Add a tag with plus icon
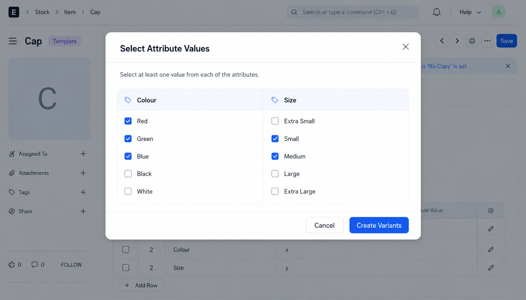 [83, 192]
